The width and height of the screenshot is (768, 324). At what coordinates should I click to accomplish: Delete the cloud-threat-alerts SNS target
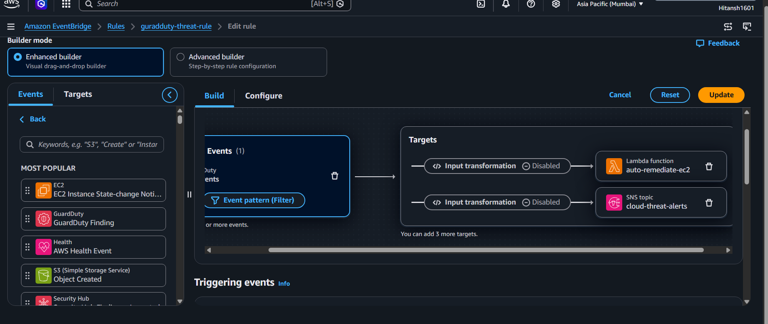[x=709, y=203]
